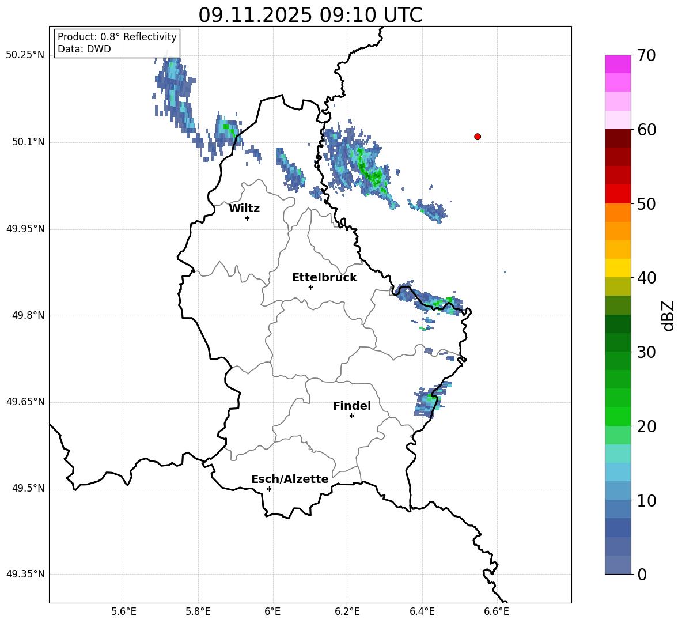Click the Esch/Alzette city label
682x623 pixels.
coord(290,479)
